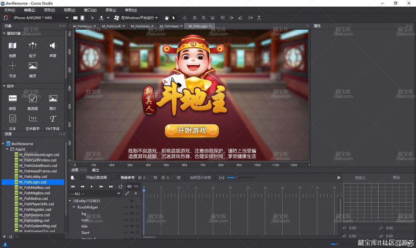
Task: Pick the Art Number (艺术数字) control icon
Action: 33,118
